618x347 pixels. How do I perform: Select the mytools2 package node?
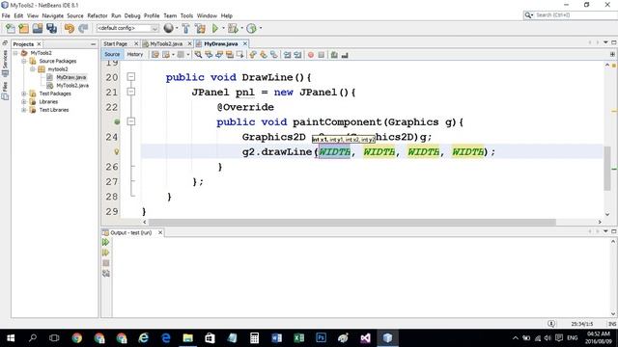(x=58, y=69)
